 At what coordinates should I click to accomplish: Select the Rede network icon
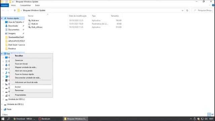click(5, 109)
